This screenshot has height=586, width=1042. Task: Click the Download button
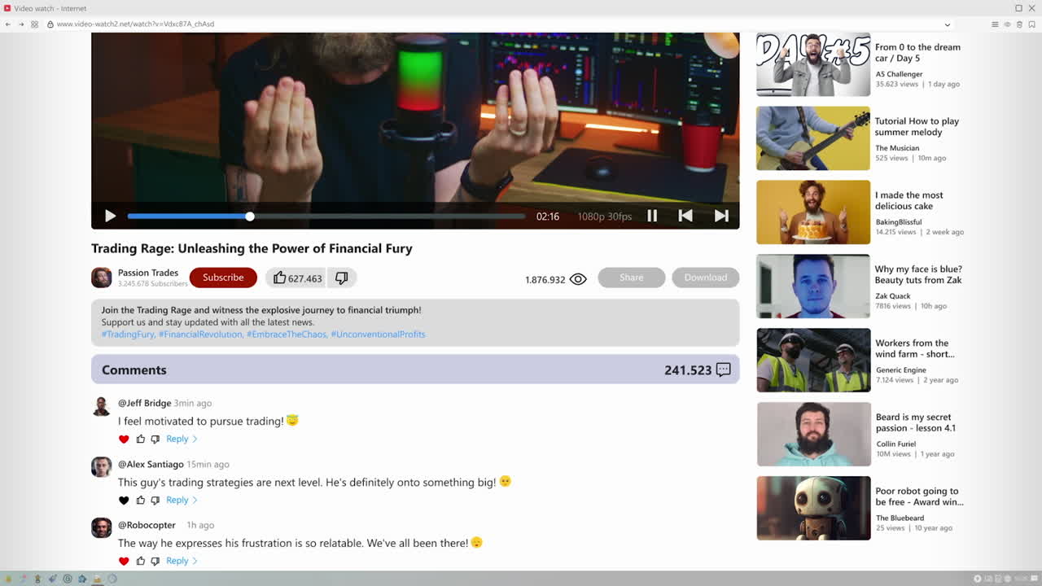pos(706,278)
